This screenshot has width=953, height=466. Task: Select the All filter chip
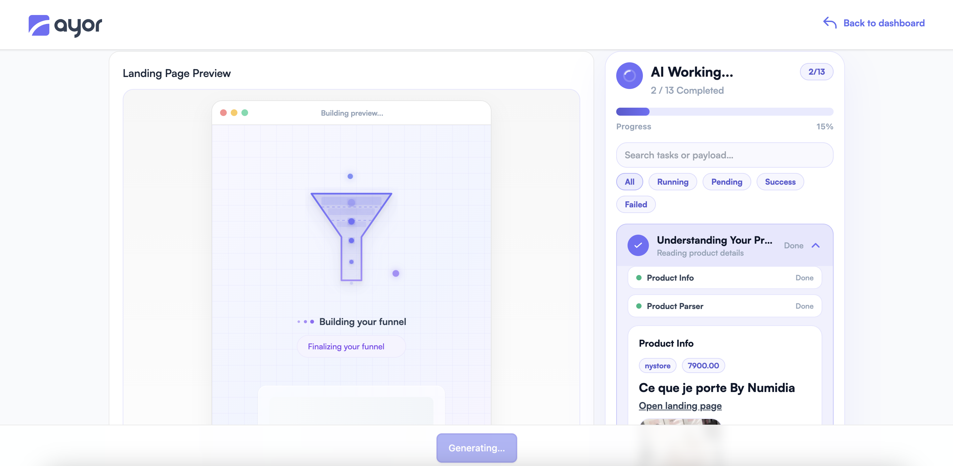(x=629, y=182)
